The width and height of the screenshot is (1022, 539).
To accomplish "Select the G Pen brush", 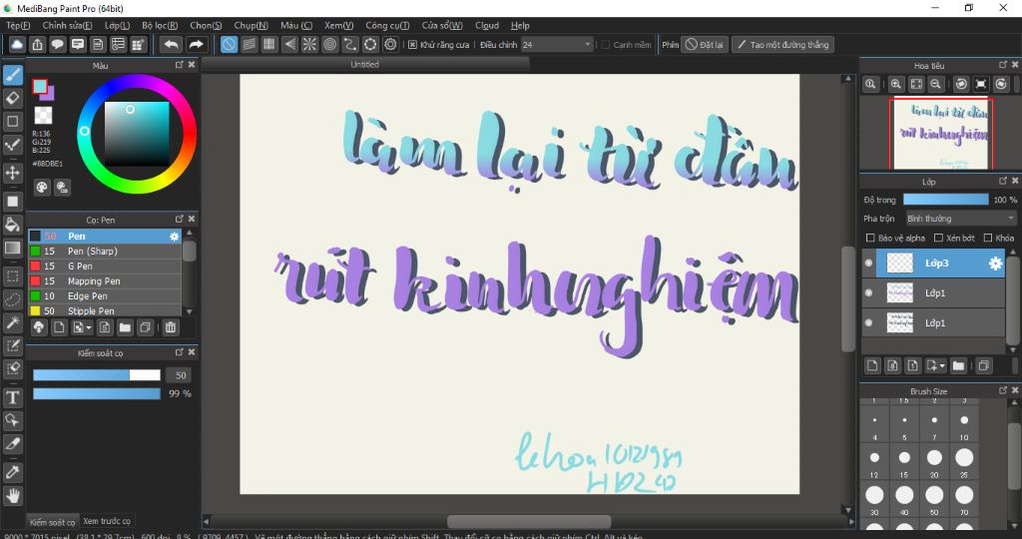I will pos(104,266).
